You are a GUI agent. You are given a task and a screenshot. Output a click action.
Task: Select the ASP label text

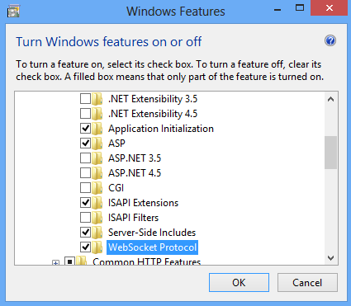116,144
